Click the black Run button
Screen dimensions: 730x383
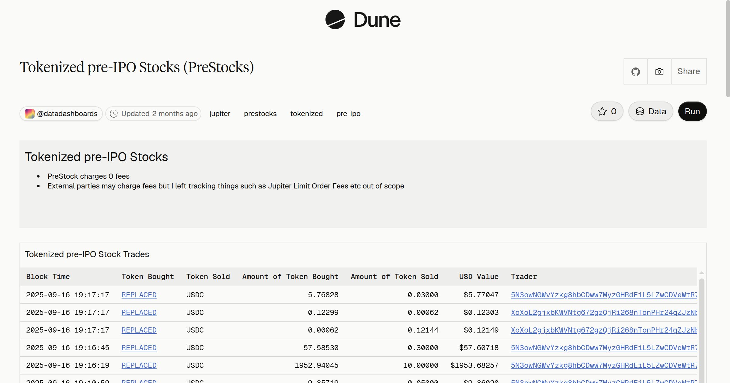(692, 111)
